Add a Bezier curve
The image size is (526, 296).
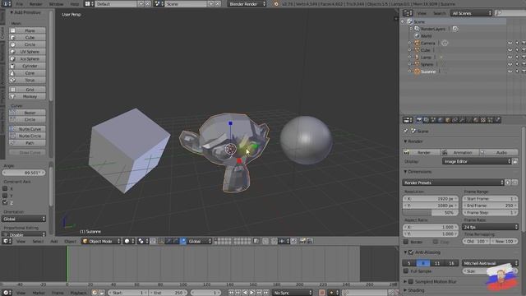[x=27, y=113]
